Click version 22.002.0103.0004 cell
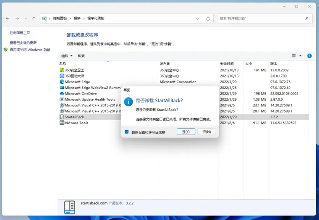 pos(284,94)
